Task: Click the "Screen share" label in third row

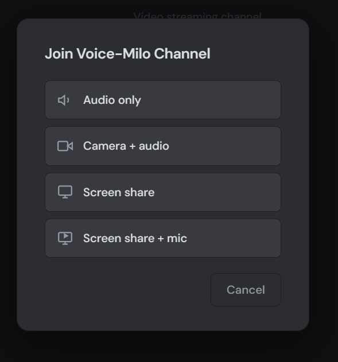Action: click(x=119, y=192)
